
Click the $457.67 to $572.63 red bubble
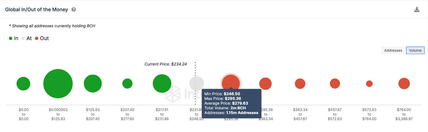coord(335,84)
